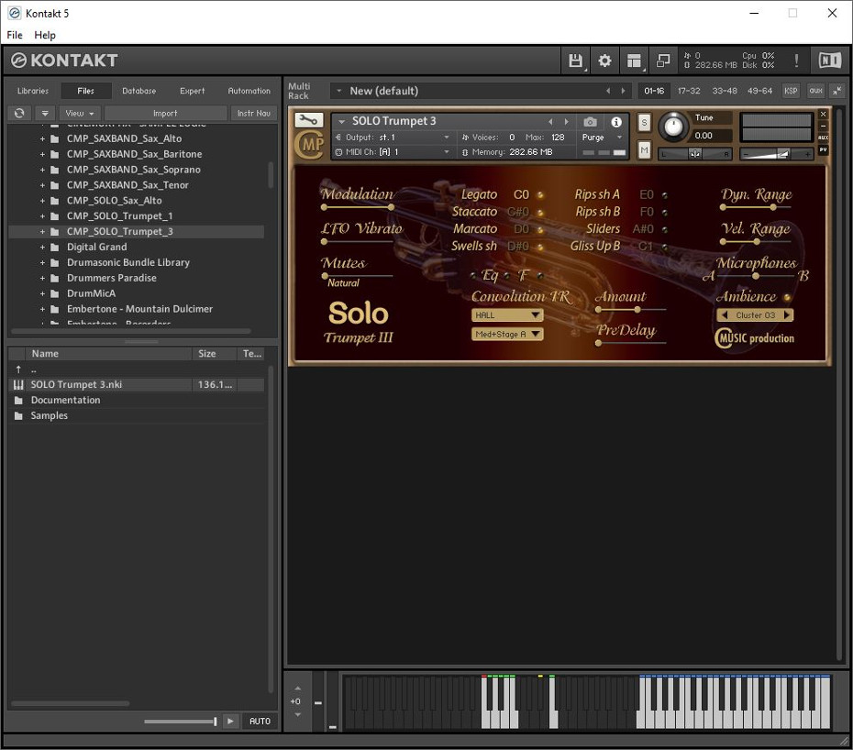This screenshot has height=750, width=853.
Task: Toggle the minimized view icon
Action: coord(663,61)
